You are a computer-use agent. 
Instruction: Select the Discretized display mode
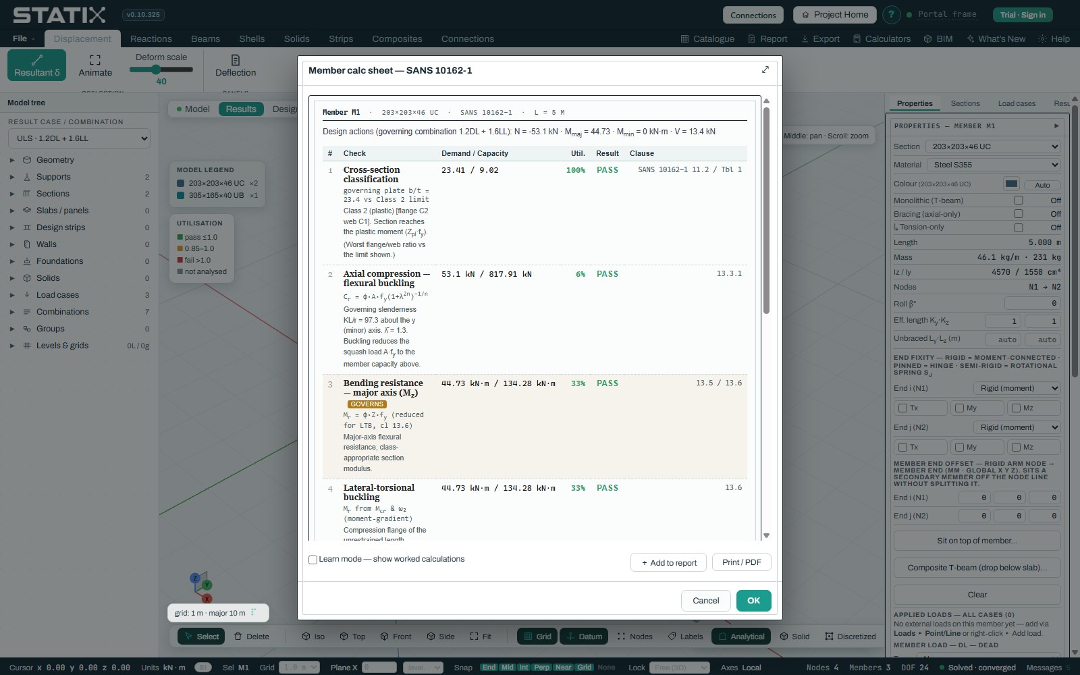(x=850, y=637)
